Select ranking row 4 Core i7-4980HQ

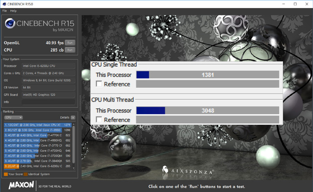pyautogui.click(x=38, y=141)
